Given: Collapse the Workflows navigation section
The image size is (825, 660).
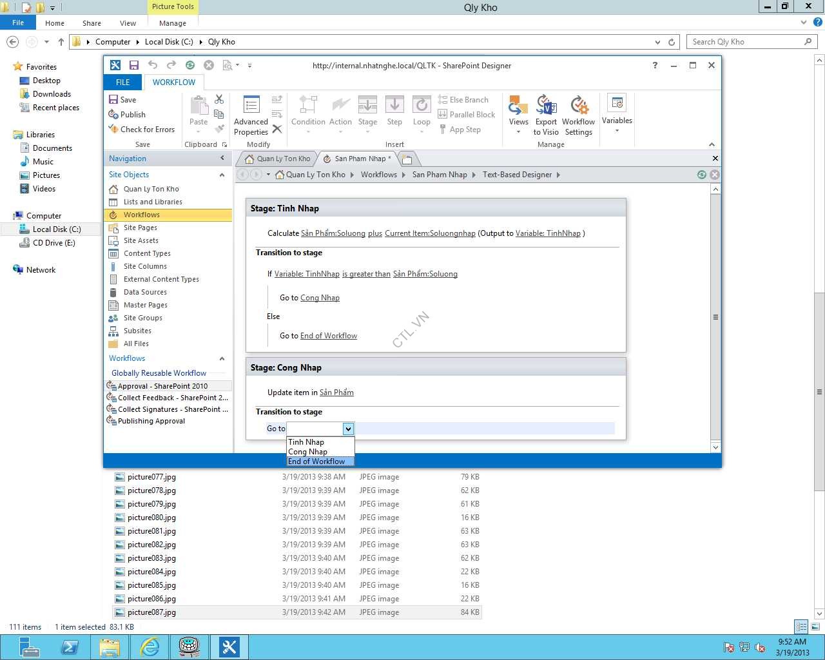Looking at the screenshot, I should click(222, 358).
